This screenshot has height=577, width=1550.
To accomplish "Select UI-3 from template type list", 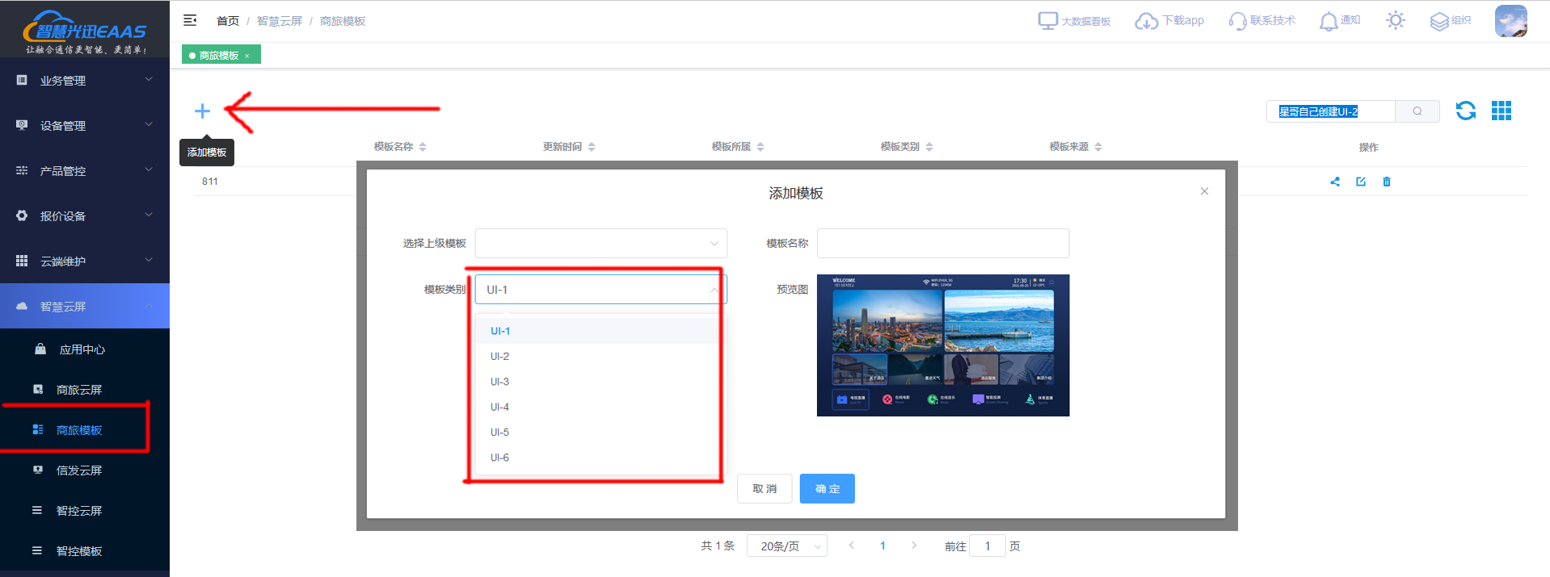I will tap(499, 382).
